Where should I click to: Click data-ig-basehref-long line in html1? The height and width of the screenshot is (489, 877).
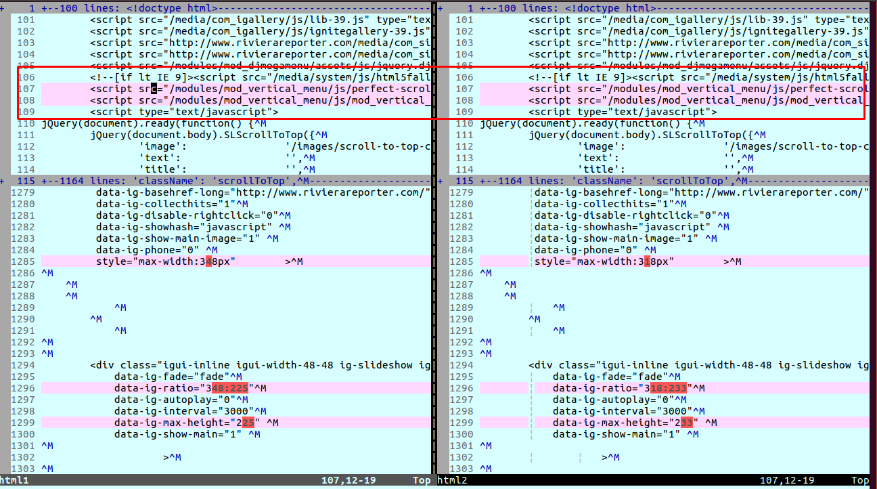(263, 192)
